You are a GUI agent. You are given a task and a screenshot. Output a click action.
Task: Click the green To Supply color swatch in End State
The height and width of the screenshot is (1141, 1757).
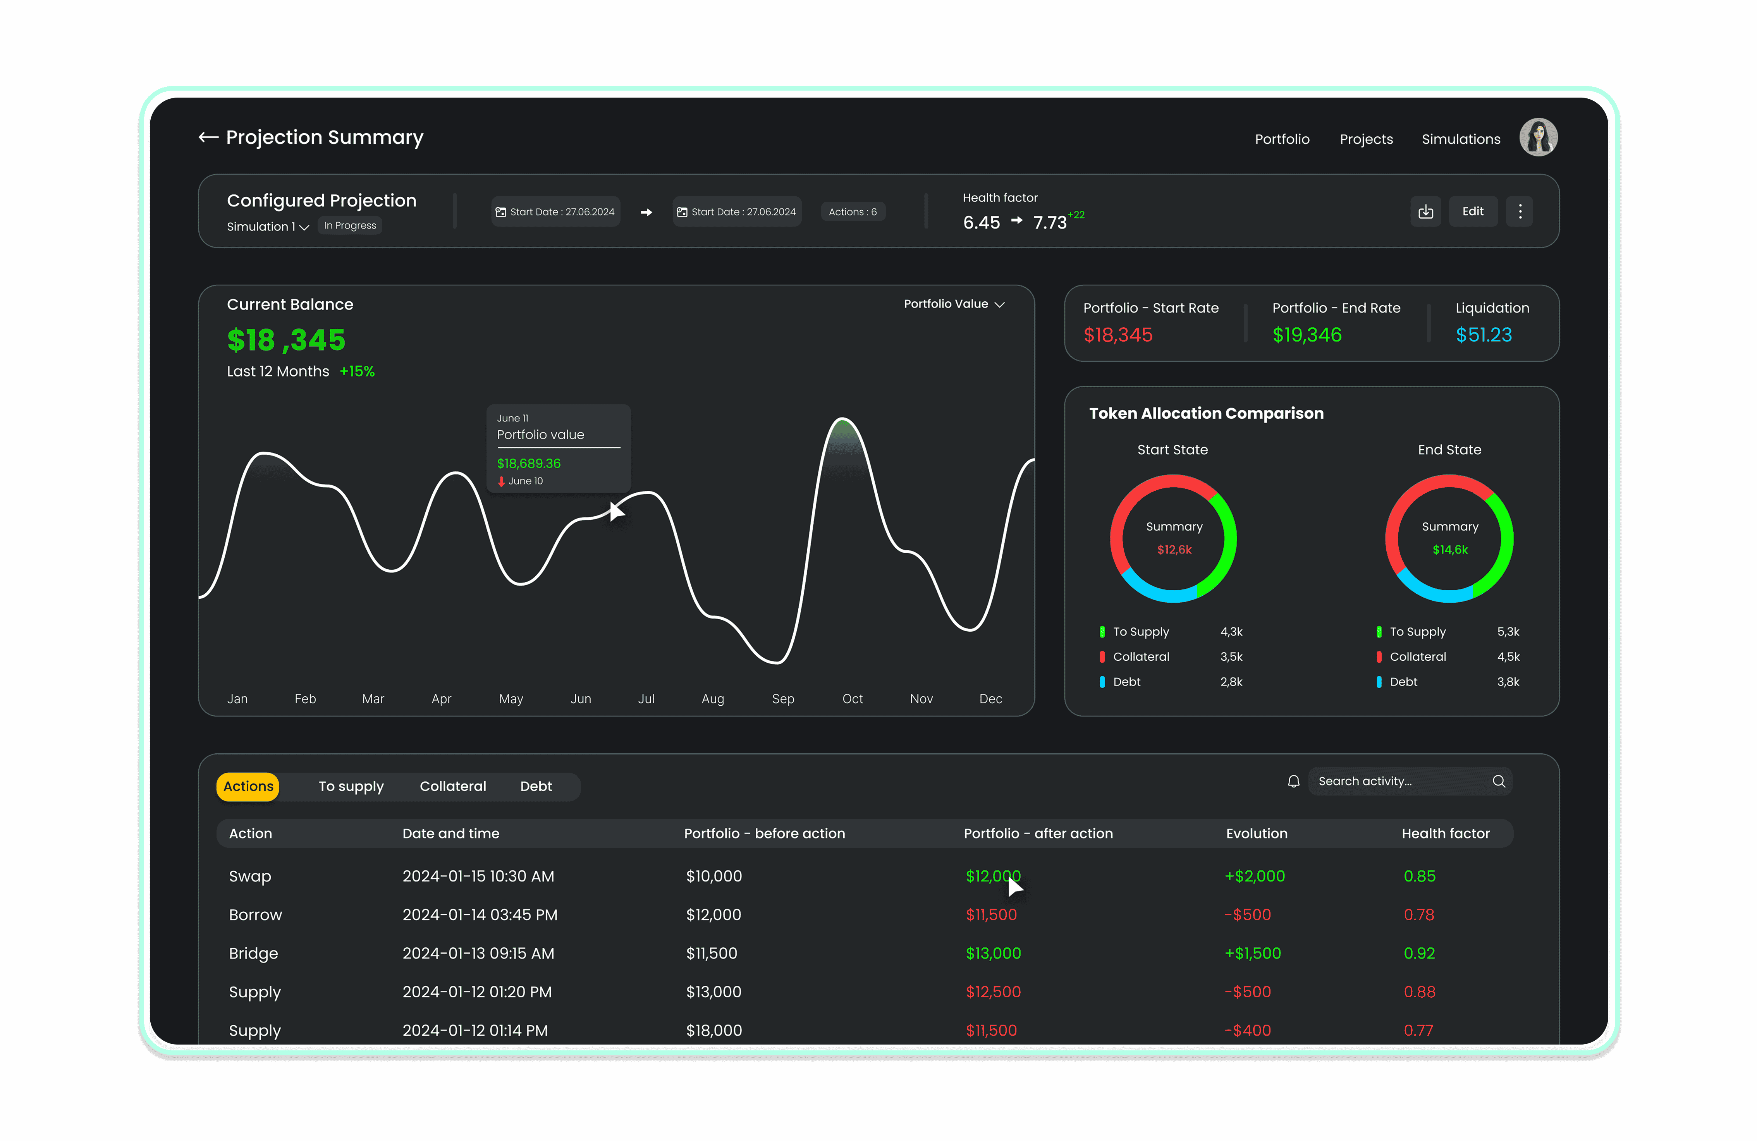(x=1379, y=632)
